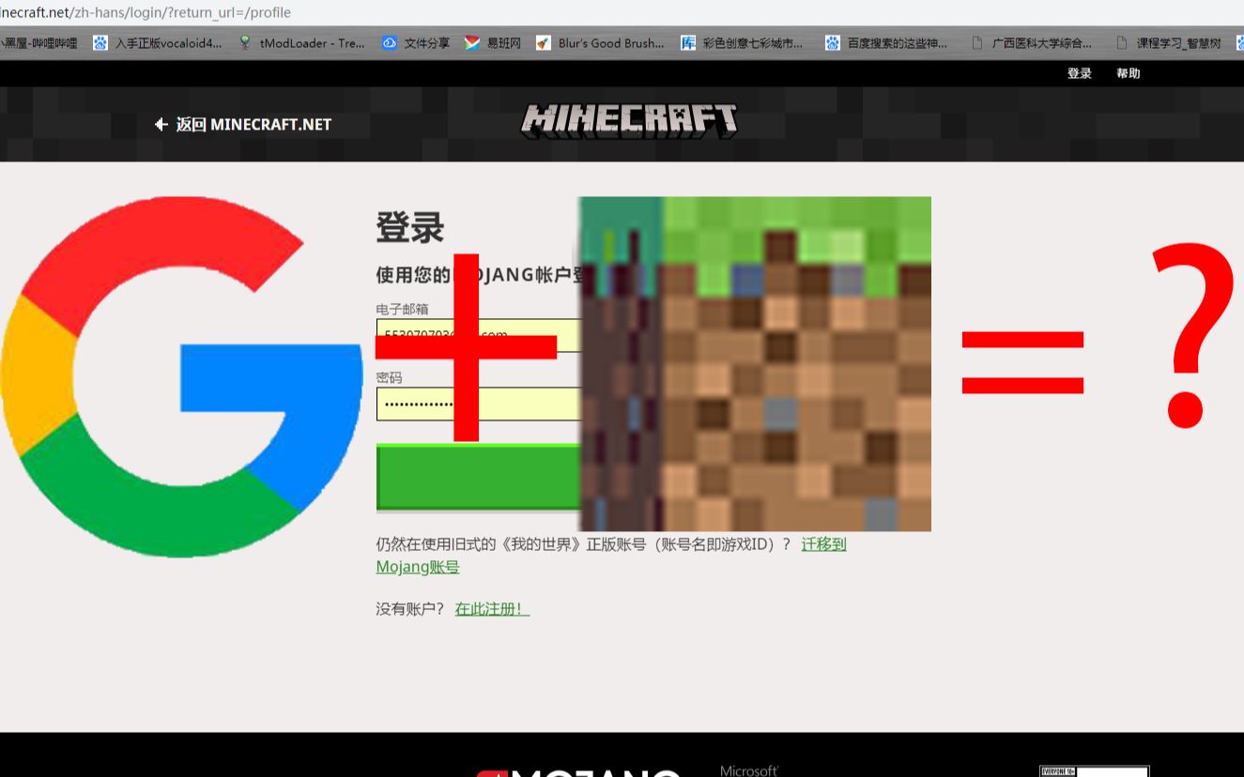Click the Microsoft text in the footer
Screen dimensions: 1244x777
749,770
